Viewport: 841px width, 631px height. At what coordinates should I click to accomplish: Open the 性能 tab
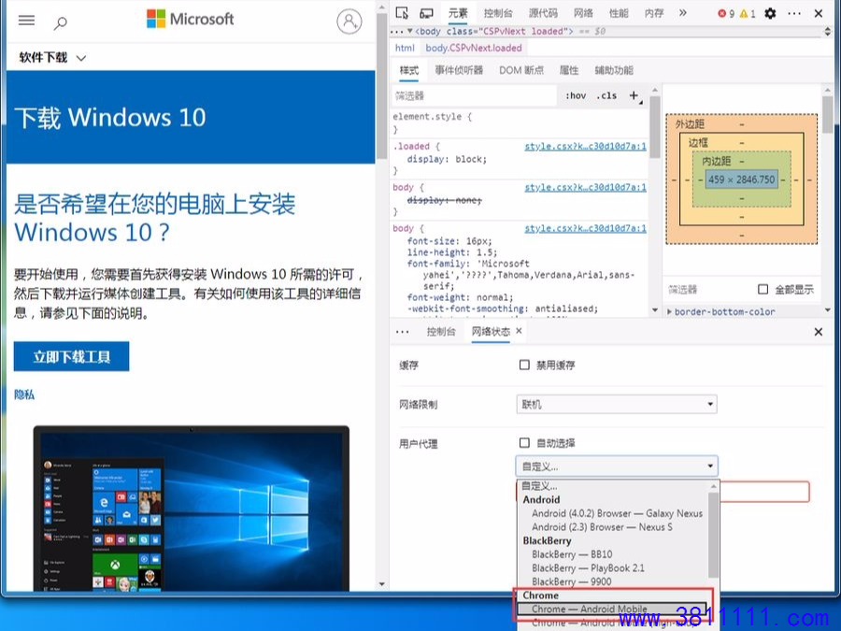(x=619, y=13)
